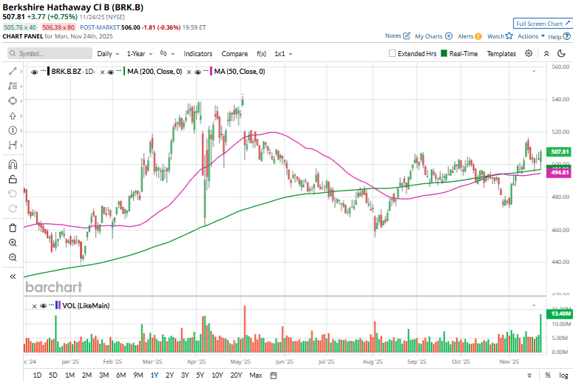Open the measurement tool icon
Screen dimensions: 573x388
pyautogui.click(x=13, y=145)
